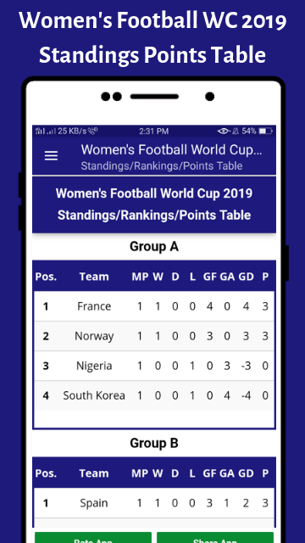
Task: Click the green Share App button
Action: pos(215,538)
